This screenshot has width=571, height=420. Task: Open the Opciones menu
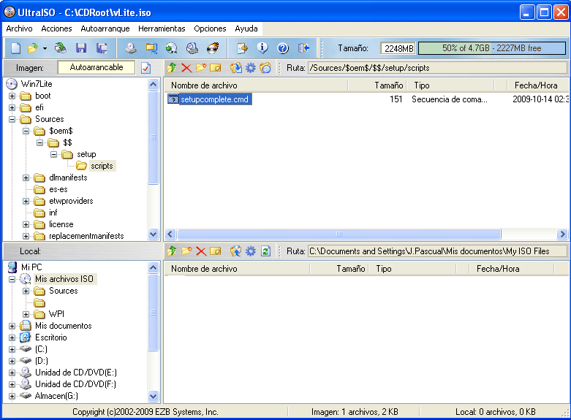[x=210, y=28]
